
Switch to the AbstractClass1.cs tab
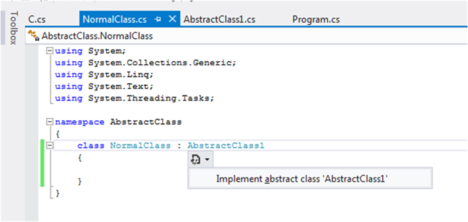click(x=219, y=20)
